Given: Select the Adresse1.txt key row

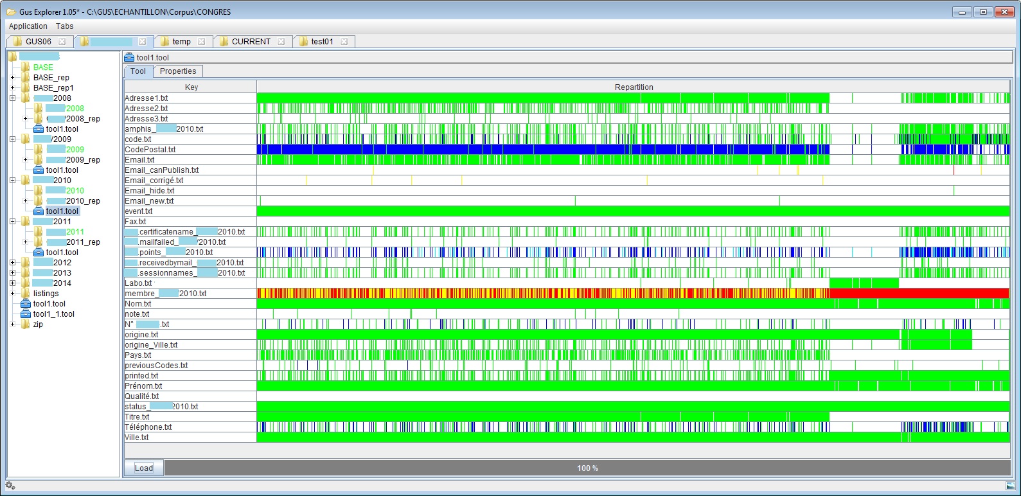Looking at the screenshot, I should click(x=191, y=98).
